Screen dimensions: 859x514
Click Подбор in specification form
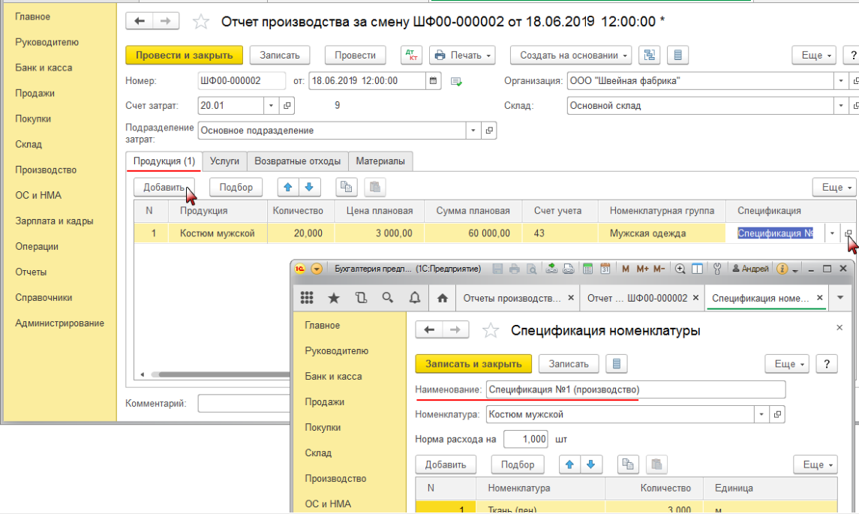click(518, 464)
